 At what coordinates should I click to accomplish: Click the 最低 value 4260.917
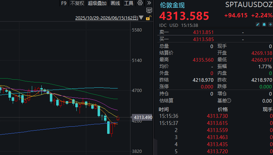[262, 60]
